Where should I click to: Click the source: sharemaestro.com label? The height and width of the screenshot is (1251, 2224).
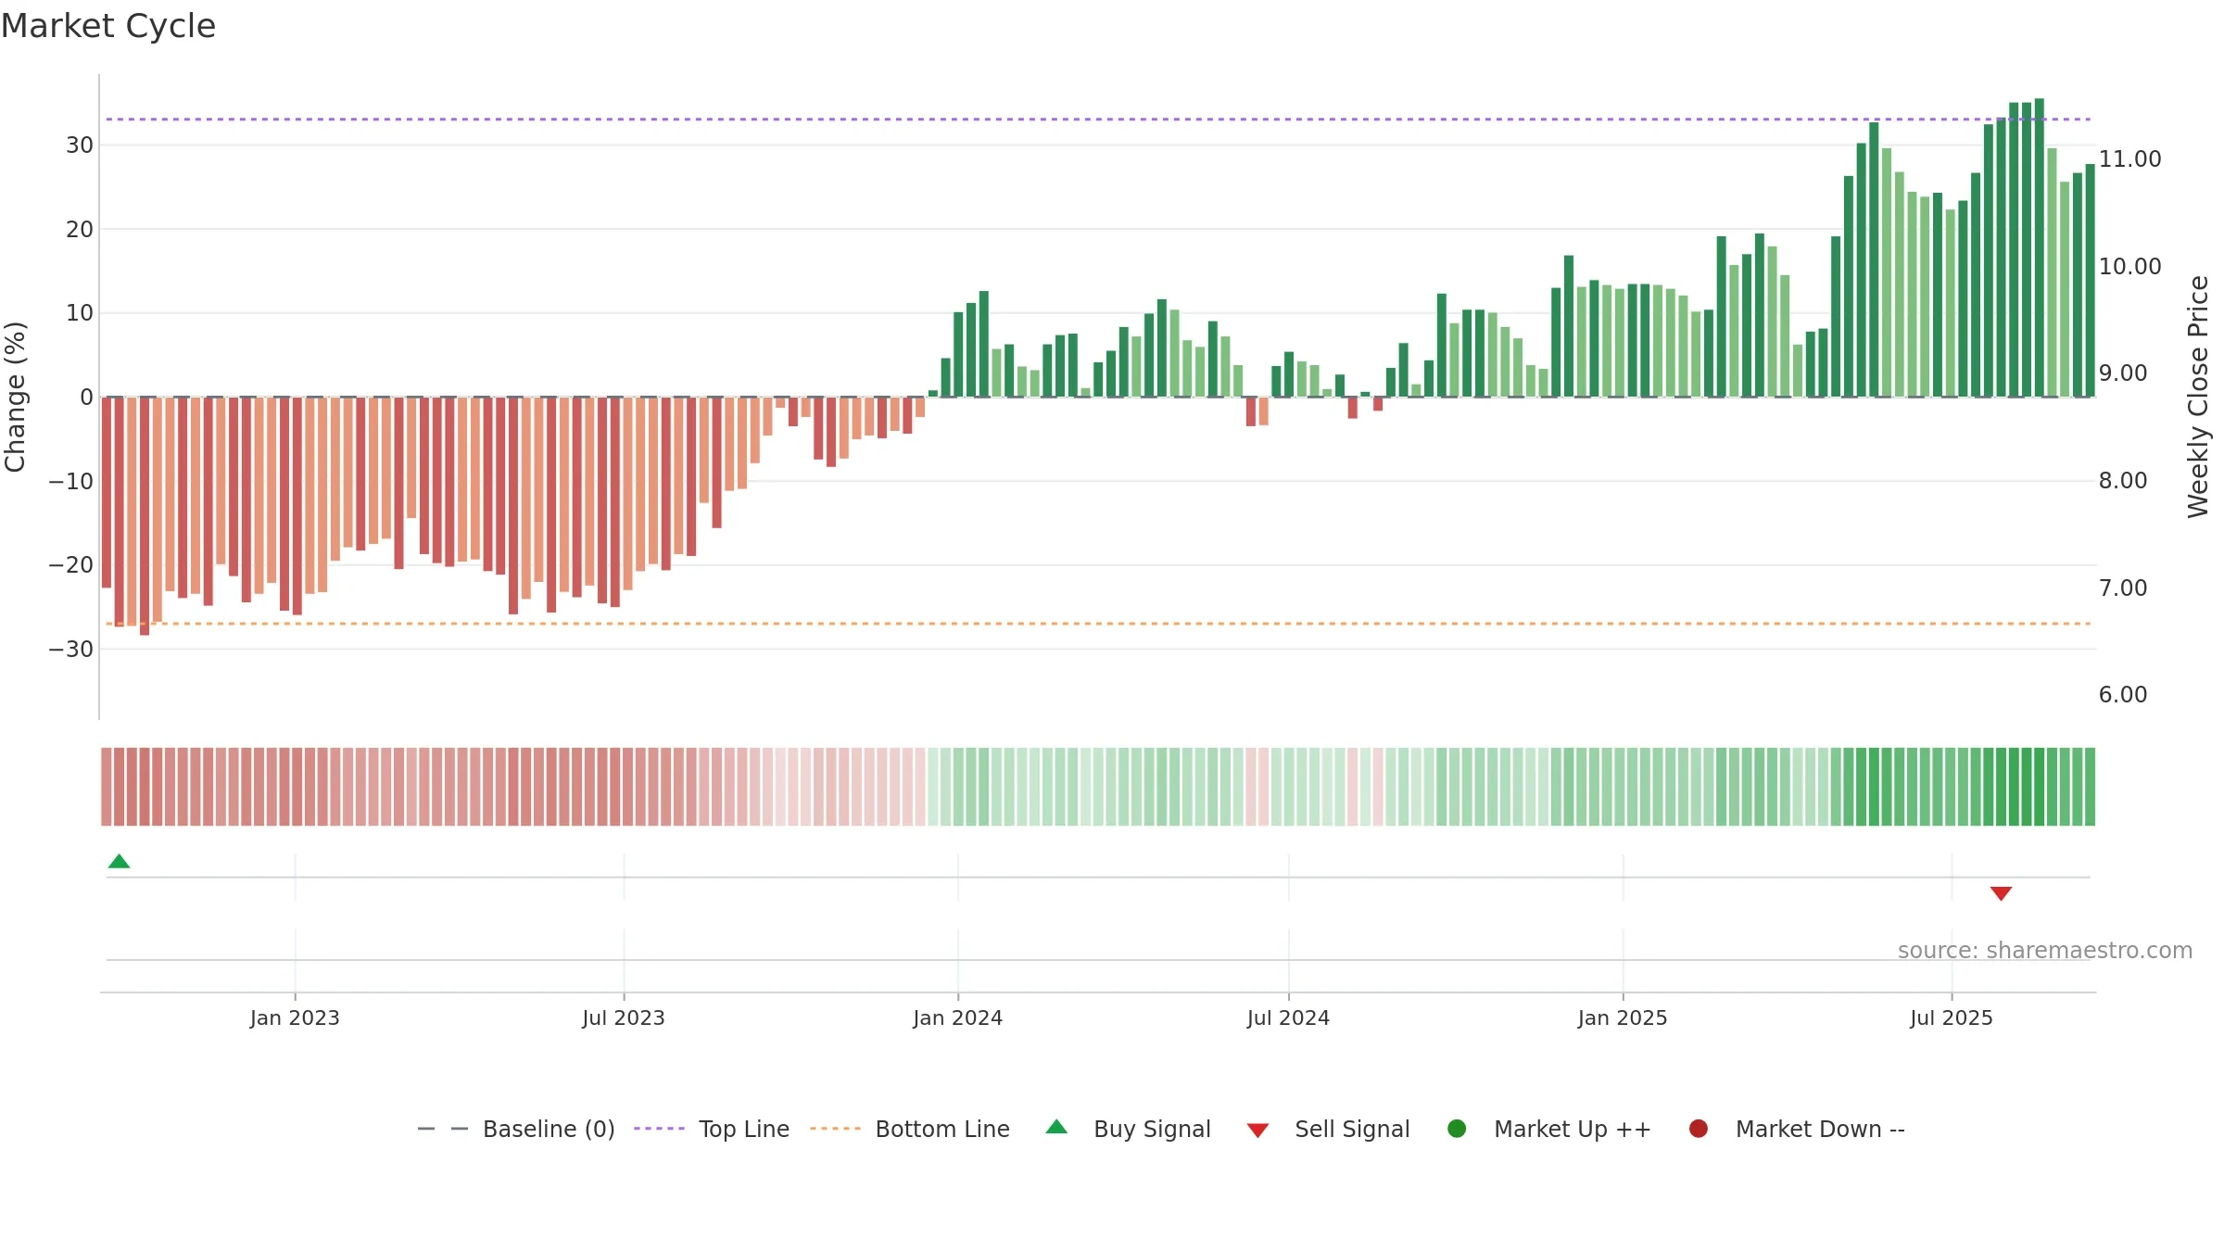tap(2045, 950)
